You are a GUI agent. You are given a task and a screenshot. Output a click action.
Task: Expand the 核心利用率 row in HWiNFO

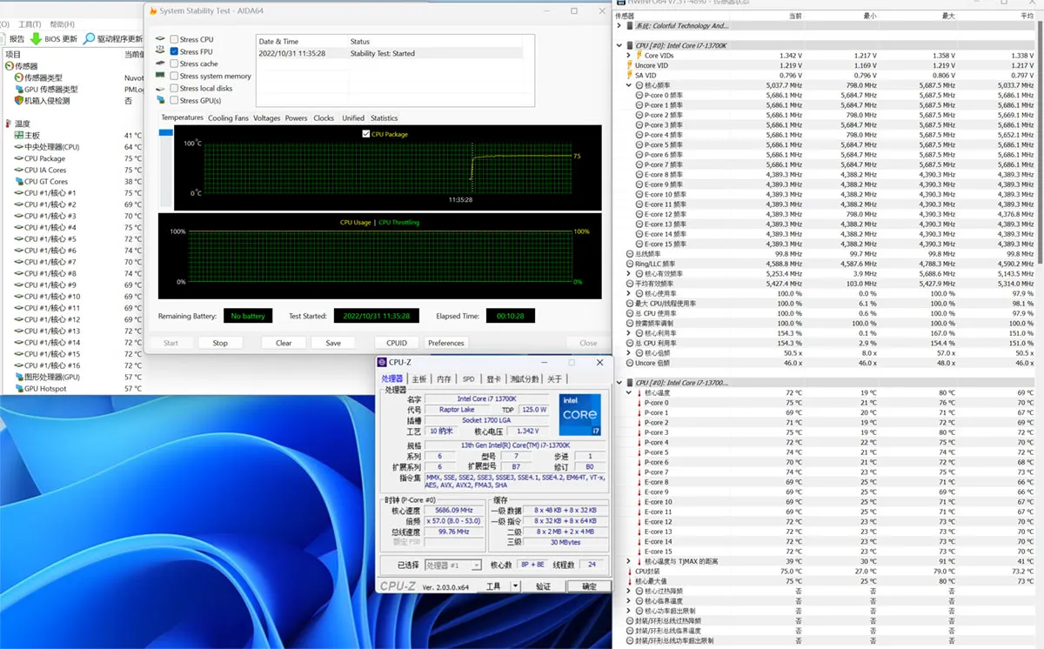[628, 333]
